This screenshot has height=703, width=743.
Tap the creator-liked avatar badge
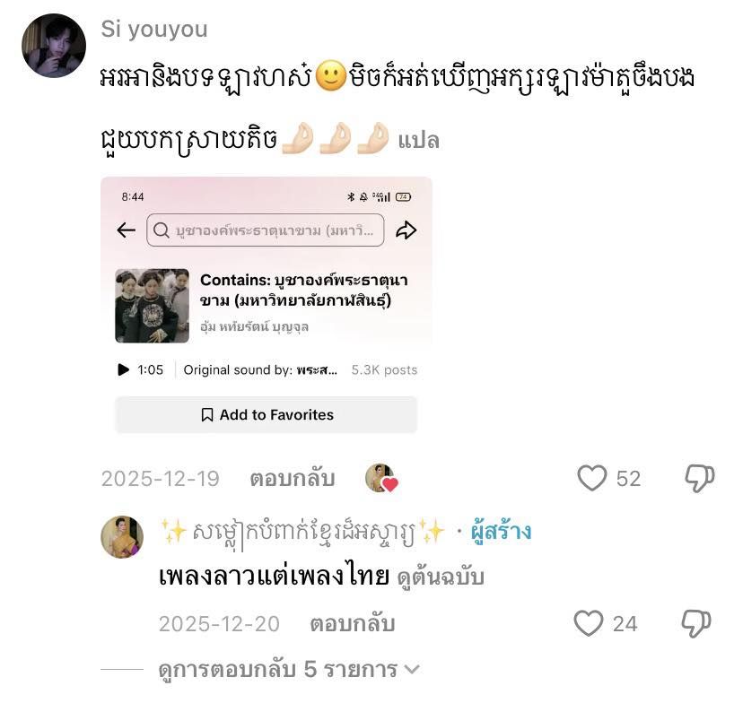381,478
